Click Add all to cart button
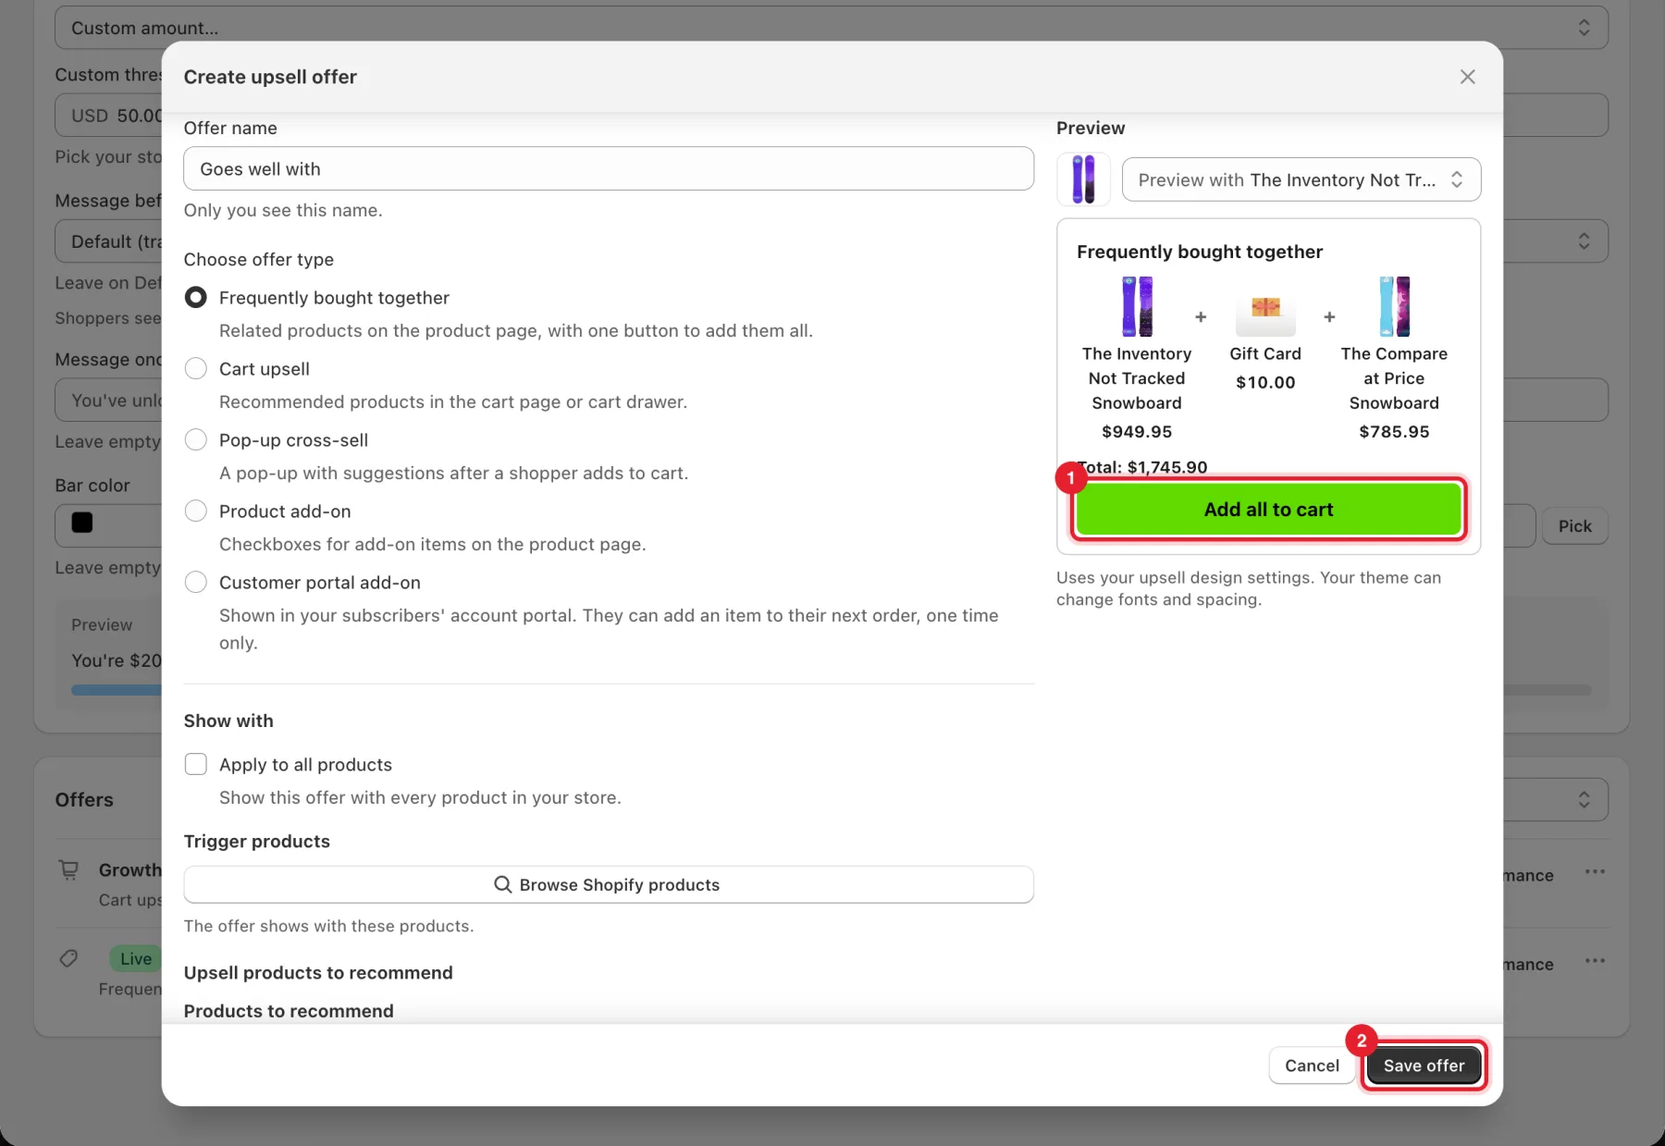Viewport: 1665px width, 1146px height. coord(1269,510)
